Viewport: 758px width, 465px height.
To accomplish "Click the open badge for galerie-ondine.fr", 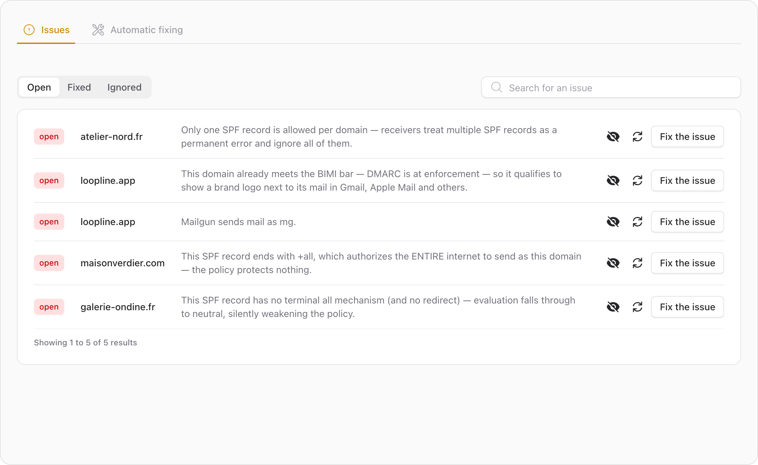I will point(49,307).
